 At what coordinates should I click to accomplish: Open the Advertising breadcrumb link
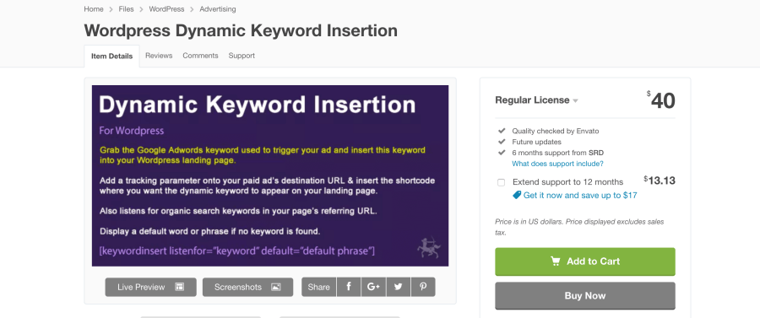(218, 8)
